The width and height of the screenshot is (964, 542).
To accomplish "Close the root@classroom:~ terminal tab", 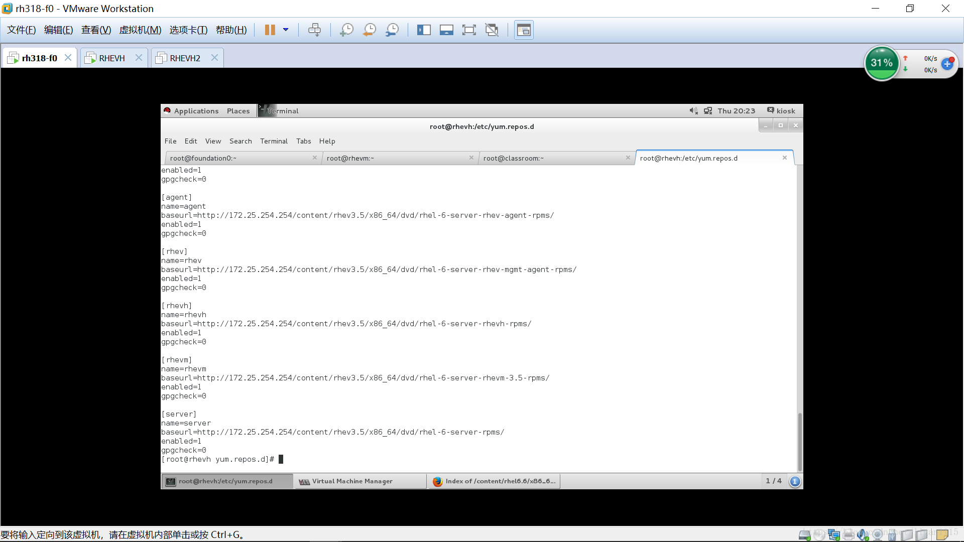I will pos(628,158).
